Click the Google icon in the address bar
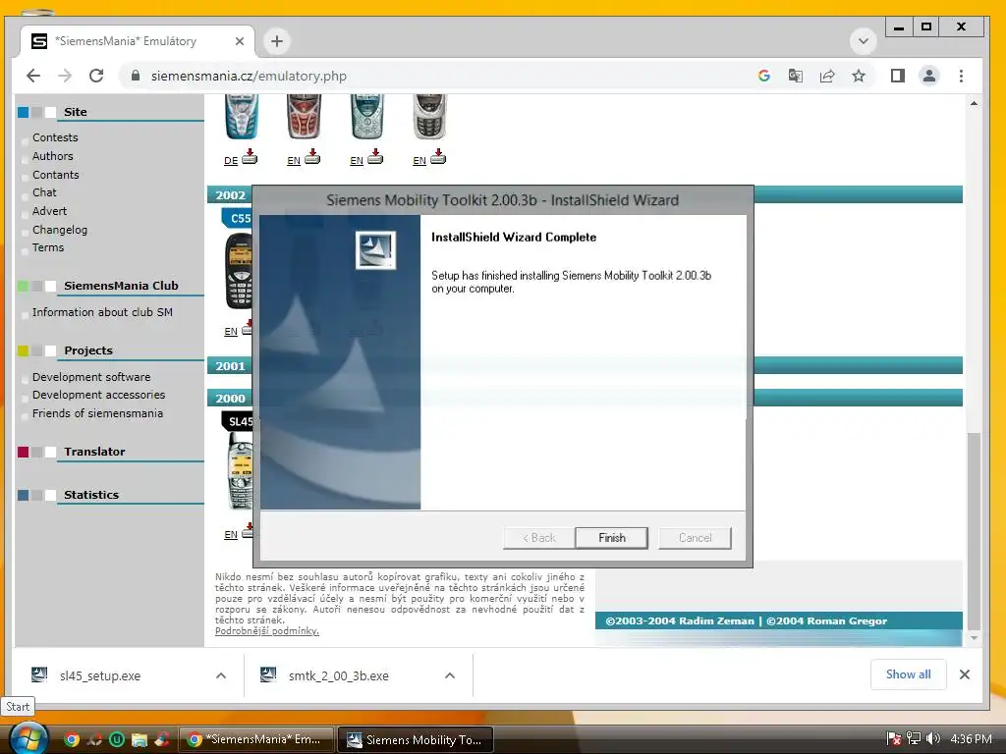Image resolution: width=1006 pixels, height=754 pixels. 763,76
